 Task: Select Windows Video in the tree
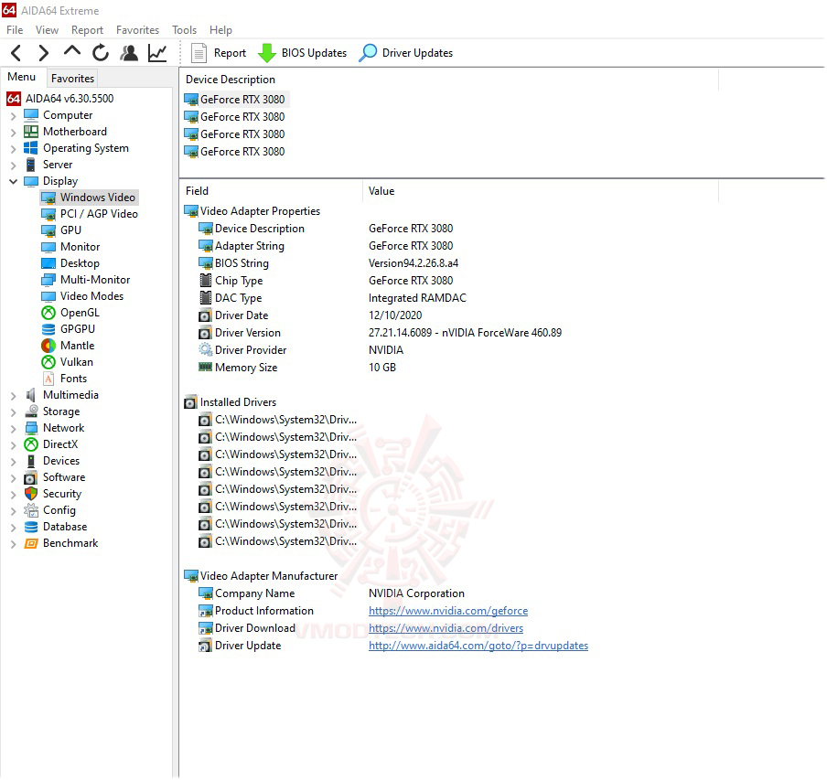click(89, 198)
